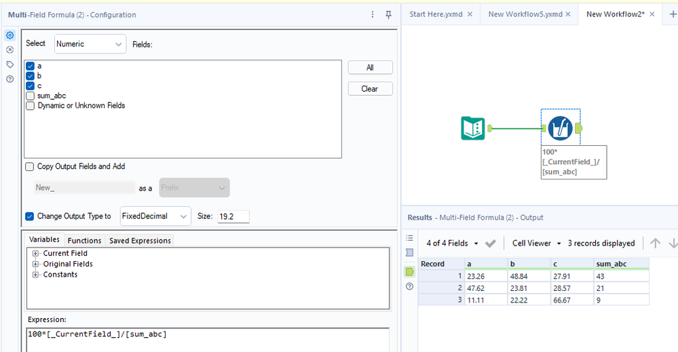
Task: Switch to the Variables tab
Action: pos(44,239)
